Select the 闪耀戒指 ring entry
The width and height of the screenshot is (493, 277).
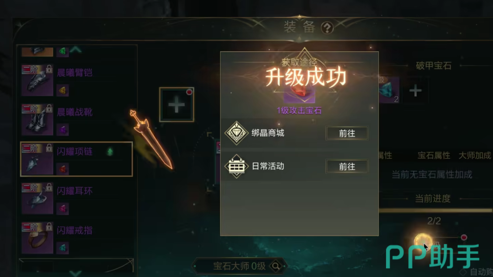(76, 238)
